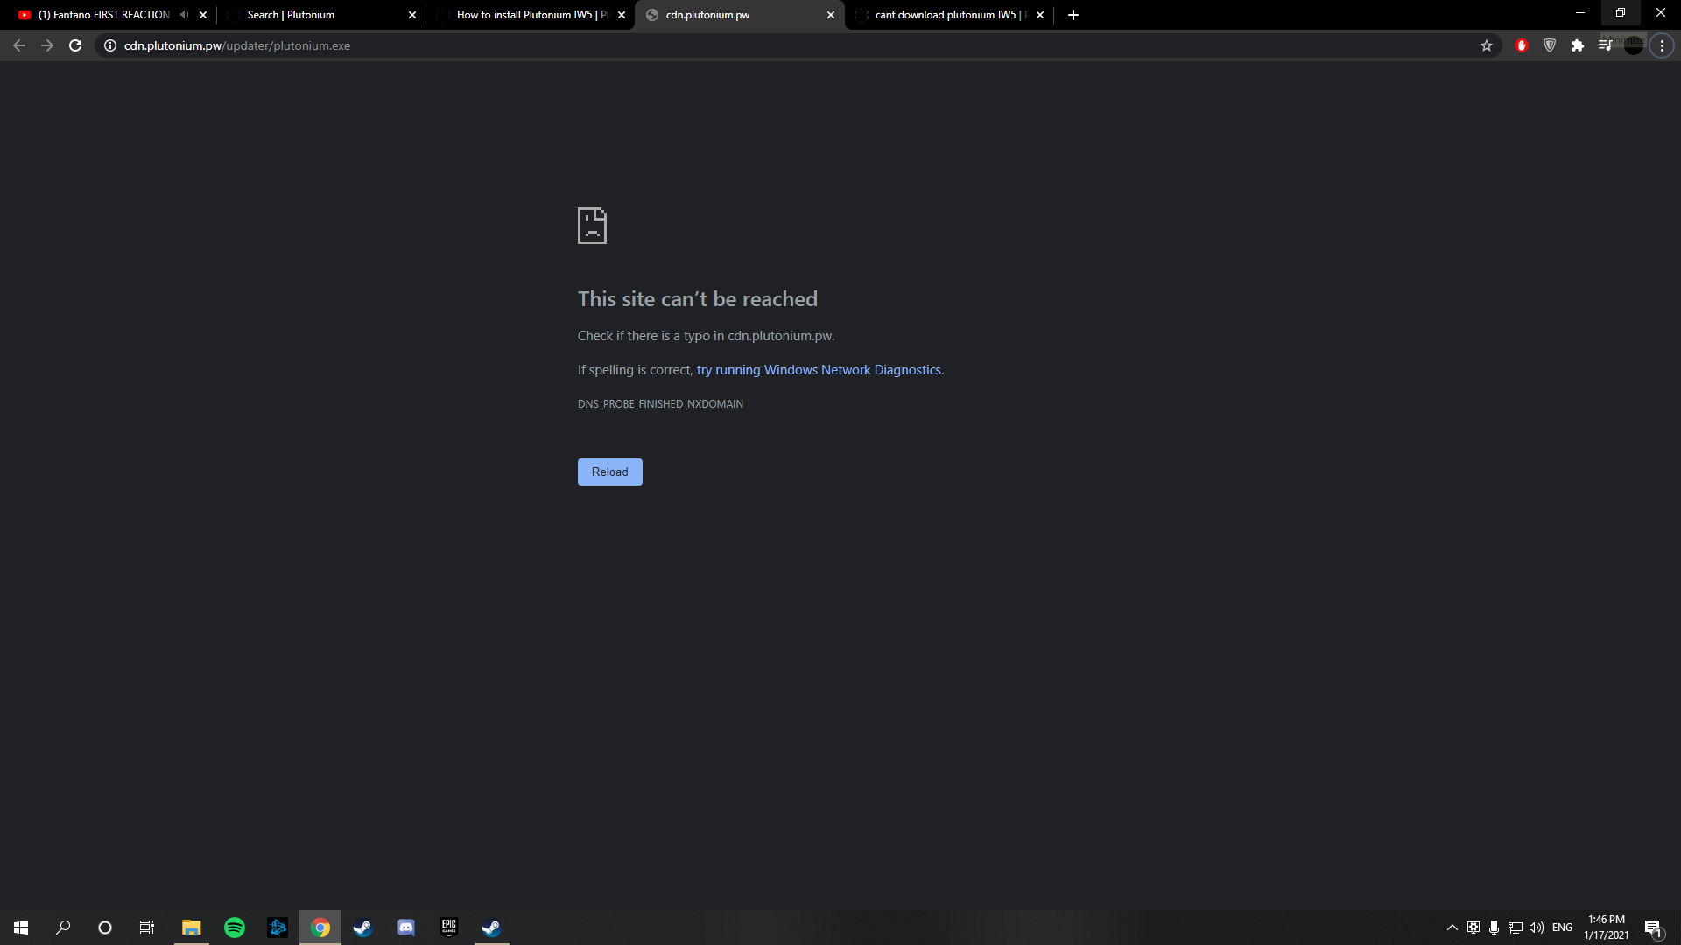Bookmark this page with the star icon

[1487, 45]
